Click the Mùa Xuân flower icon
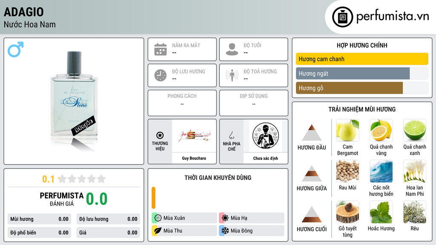The width and height of the screenshot is (436, 245). (x=158, y=218)
